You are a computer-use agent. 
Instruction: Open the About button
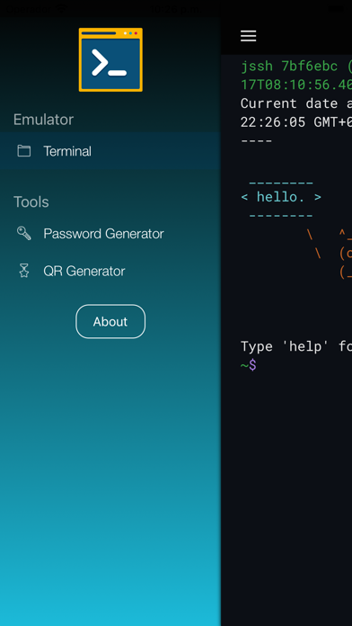tap(110, 321)
